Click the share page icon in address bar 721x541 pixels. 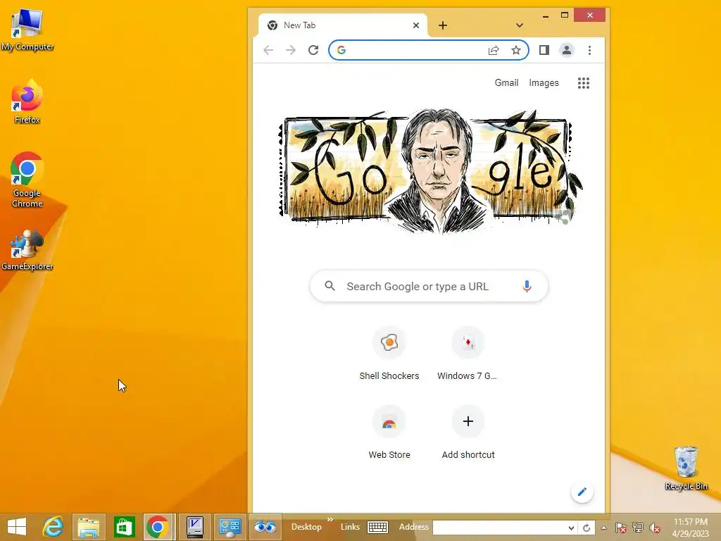[x=494, y=50]
